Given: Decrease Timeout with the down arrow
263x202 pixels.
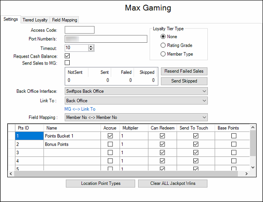Looking at the screenshot, I should tap(91, 50).
